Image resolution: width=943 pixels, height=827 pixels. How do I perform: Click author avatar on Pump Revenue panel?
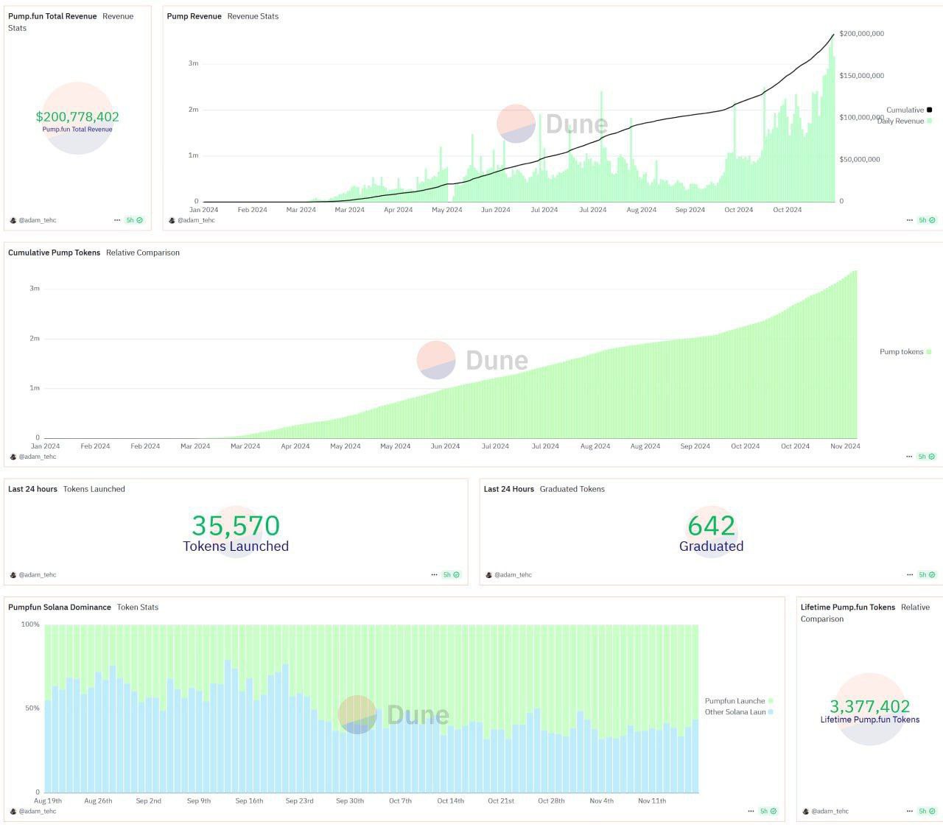click(x=172, y=220)
